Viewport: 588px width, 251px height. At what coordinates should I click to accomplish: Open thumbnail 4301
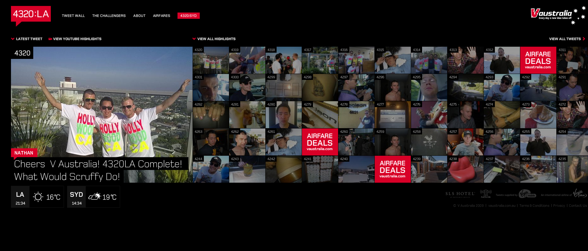[211, 87]
